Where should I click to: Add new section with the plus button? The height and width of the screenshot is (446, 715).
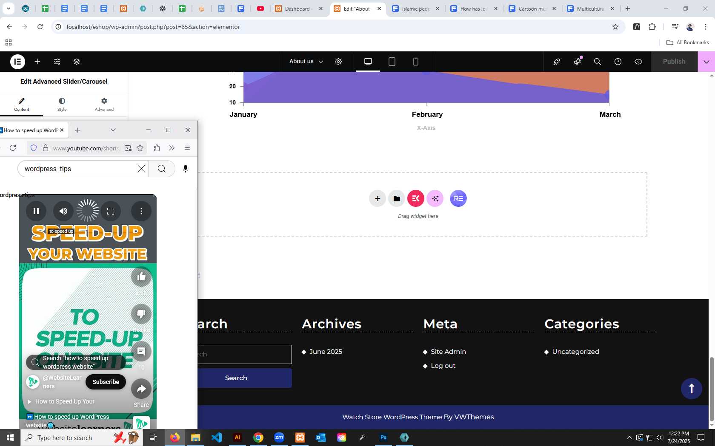[x=378, y=198]
